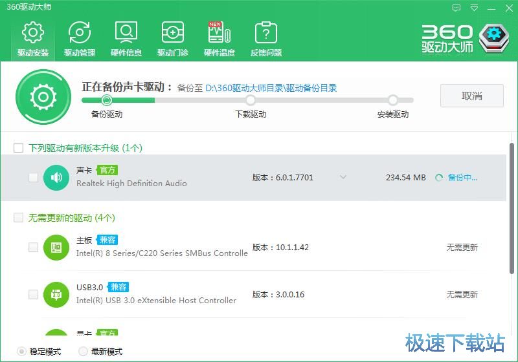Click 版本：3.0.0.16 value

pyautogui.click(x=278, y=294)
